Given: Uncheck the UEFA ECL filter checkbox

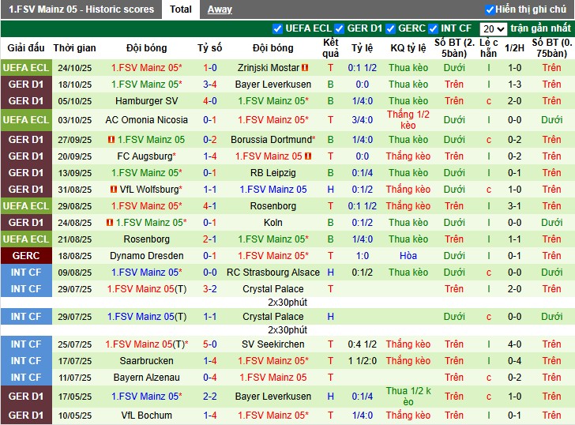Looking at the screenshot, I should pos(277,28).
